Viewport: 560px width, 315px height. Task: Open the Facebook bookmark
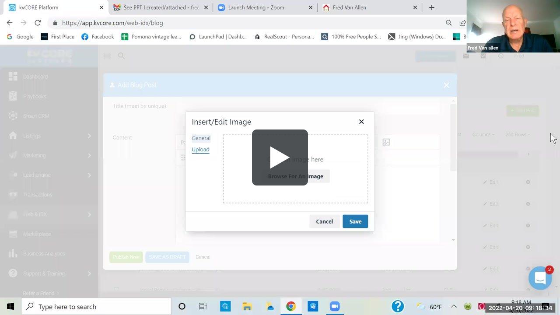tap(98, 37)
